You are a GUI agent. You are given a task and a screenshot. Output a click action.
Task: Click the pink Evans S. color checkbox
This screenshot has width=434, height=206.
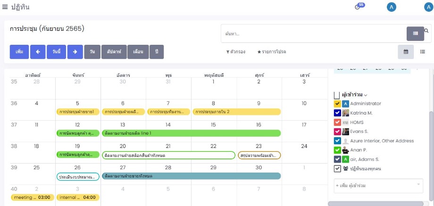(337, 132)
